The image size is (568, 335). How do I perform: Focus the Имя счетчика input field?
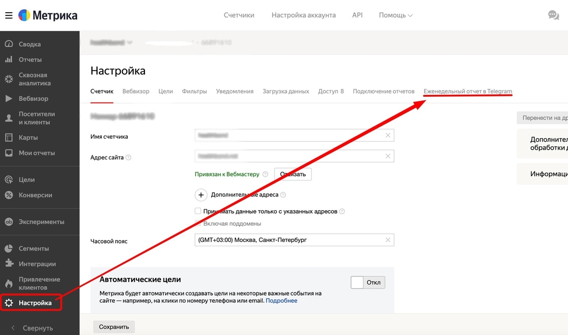coord(294,135)
